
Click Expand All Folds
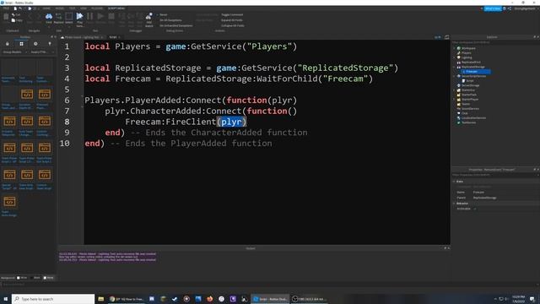click(x=232, y=20)
